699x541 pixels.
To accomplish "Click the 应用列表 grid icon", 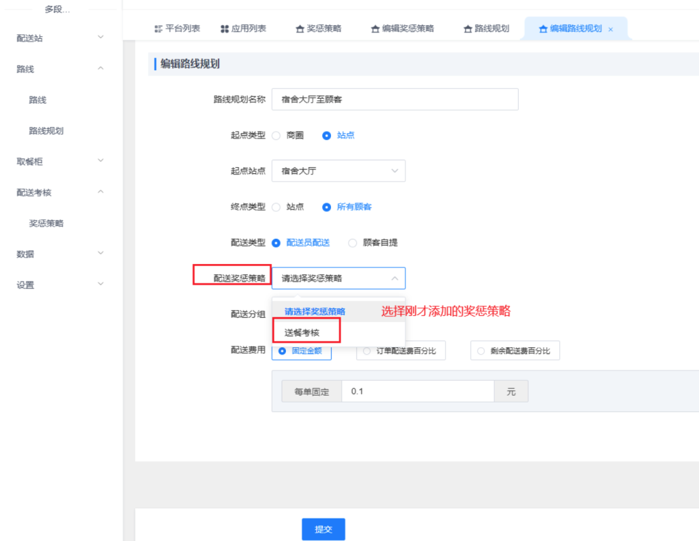I will (225, 29).
